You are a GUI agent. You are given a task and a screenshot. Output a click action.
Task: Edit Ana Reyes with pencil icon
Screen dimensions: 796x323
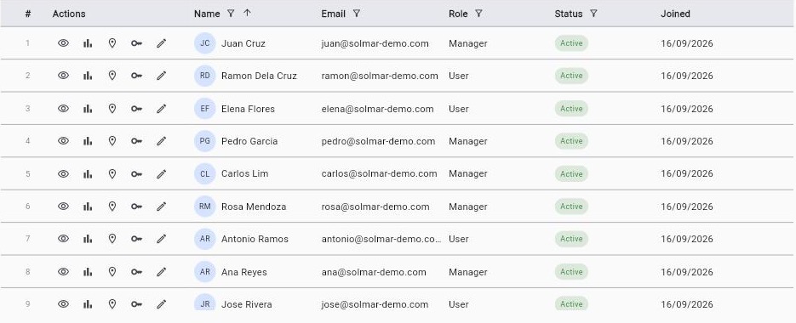click(x=162, y=272)
